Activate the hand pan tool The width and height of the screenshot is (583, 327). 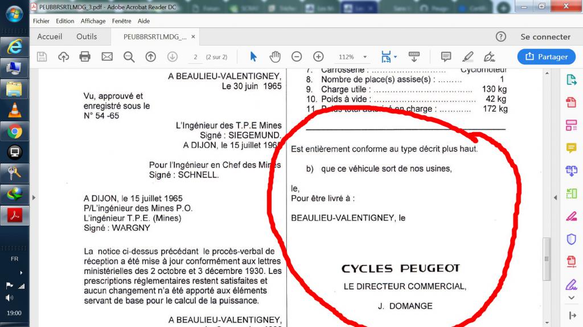tap(275, 56)
